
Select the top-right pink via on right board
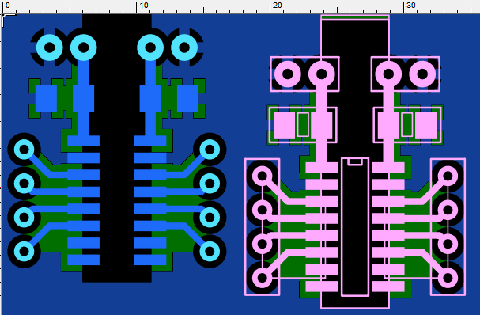pos(422,74)
